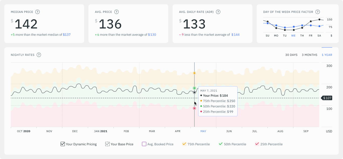Uncheck the 50th Percentile legend checkbox
343x159 pixels.
(221, 144)
